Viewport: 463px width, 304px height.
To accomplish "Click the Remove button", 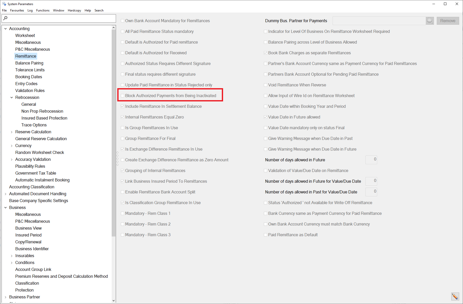I will pyautogui.click(x=448, y=21).
